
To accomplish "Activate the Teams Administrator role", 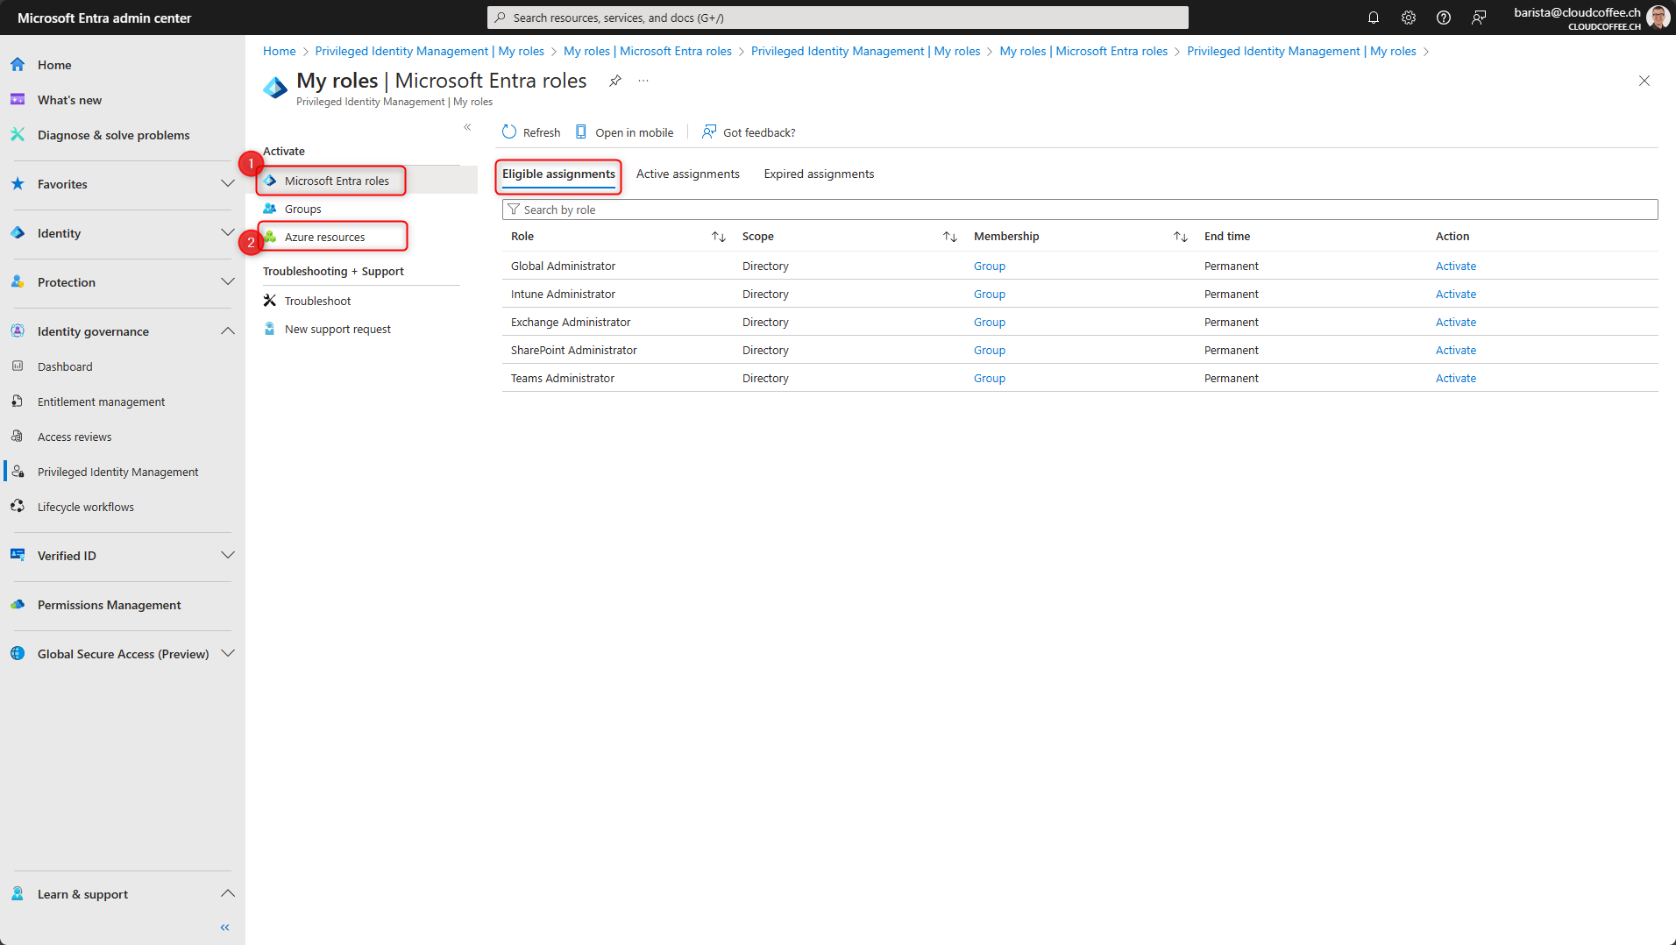I will tap(1455, 378).
